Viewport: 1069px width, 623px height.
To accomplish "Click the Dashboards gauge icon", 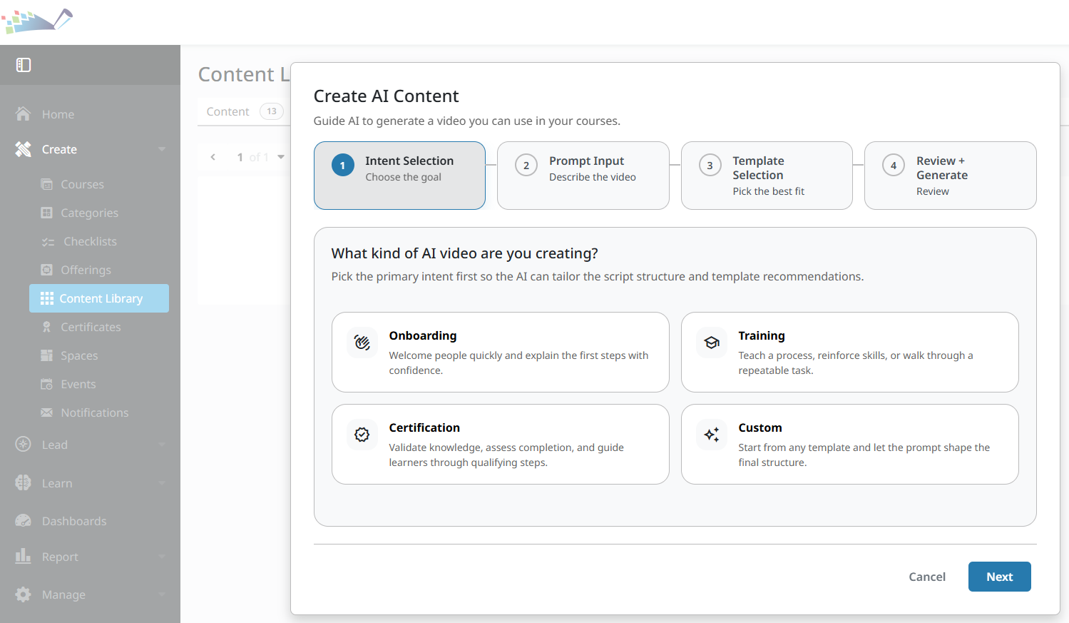I will point(23,520).
